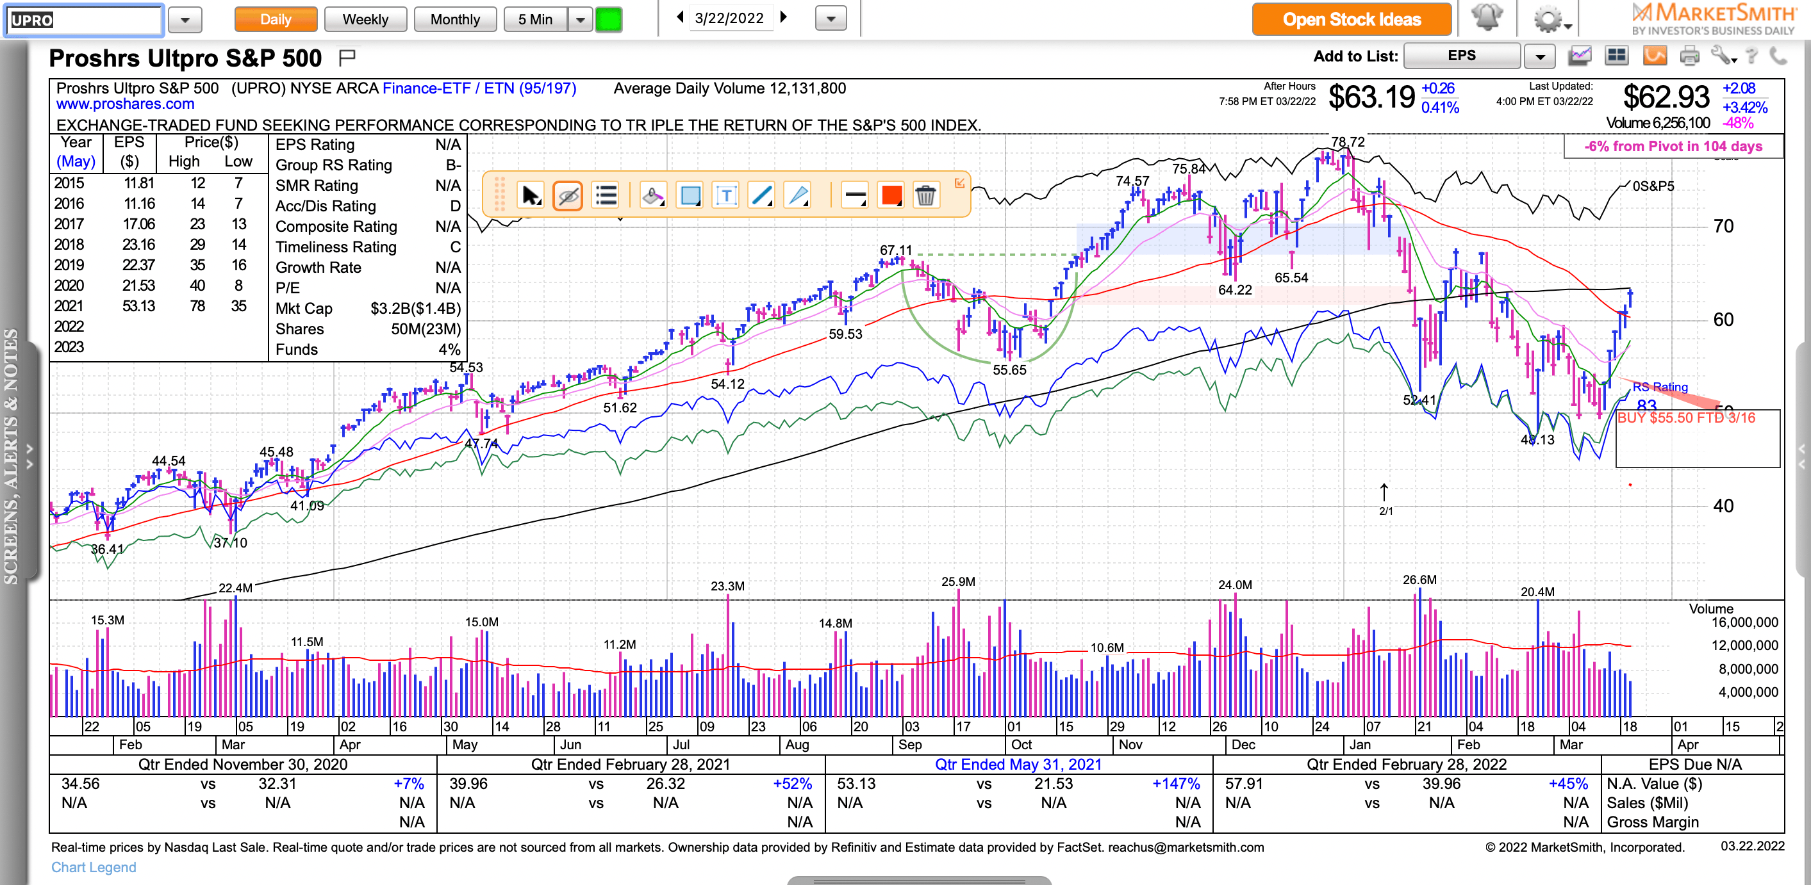Screen dimensions: 1811x885
Task: Click the 2/1 arrow marker on chart
Action: 1384,500
